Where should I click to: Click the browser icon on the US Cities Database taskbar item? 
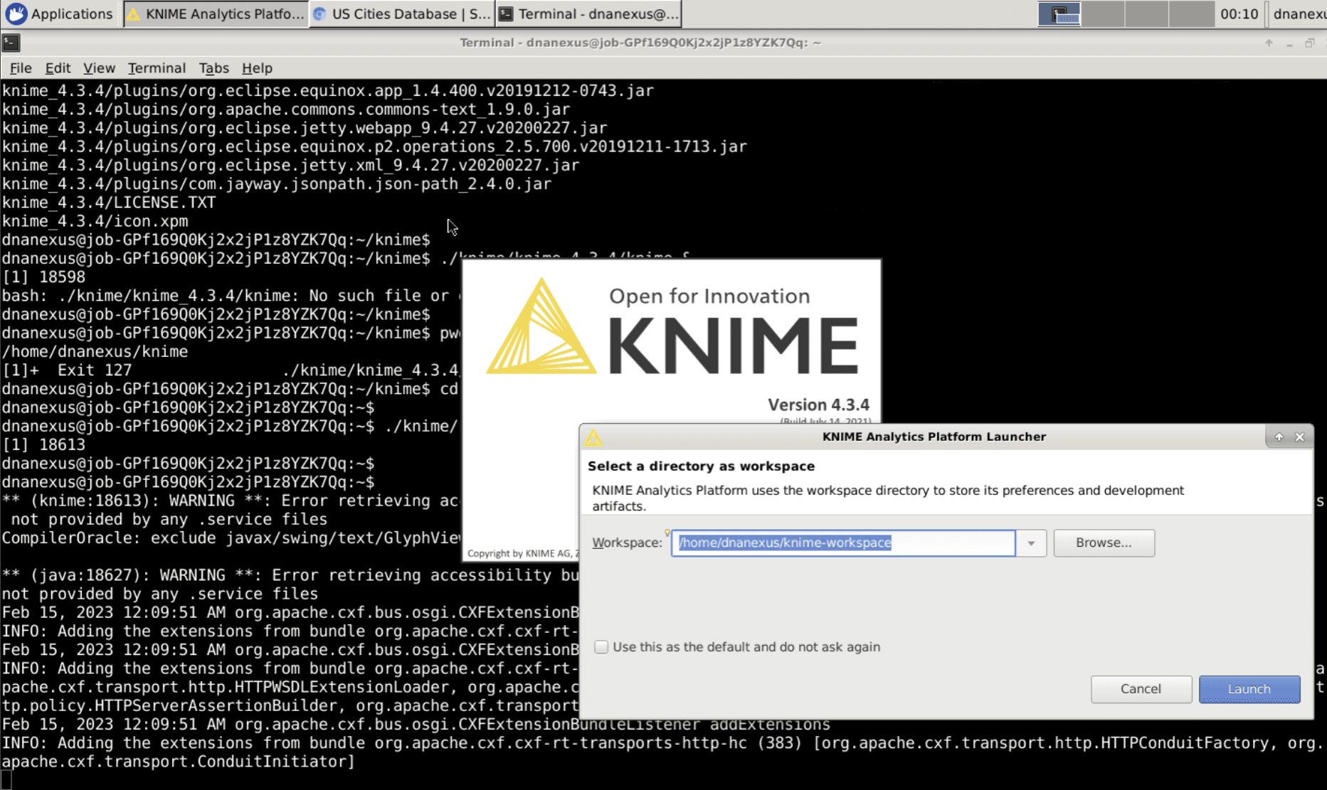pyautogui.click(x=320, y=14)
